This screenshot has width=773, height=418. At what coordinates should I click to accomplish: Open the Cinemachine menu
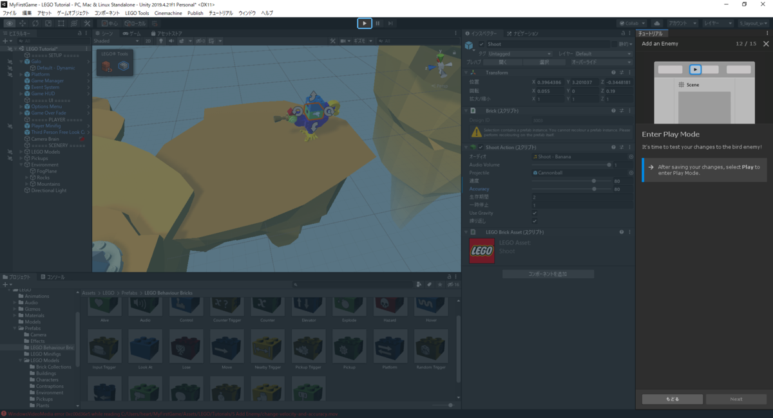tap(168, 13)
